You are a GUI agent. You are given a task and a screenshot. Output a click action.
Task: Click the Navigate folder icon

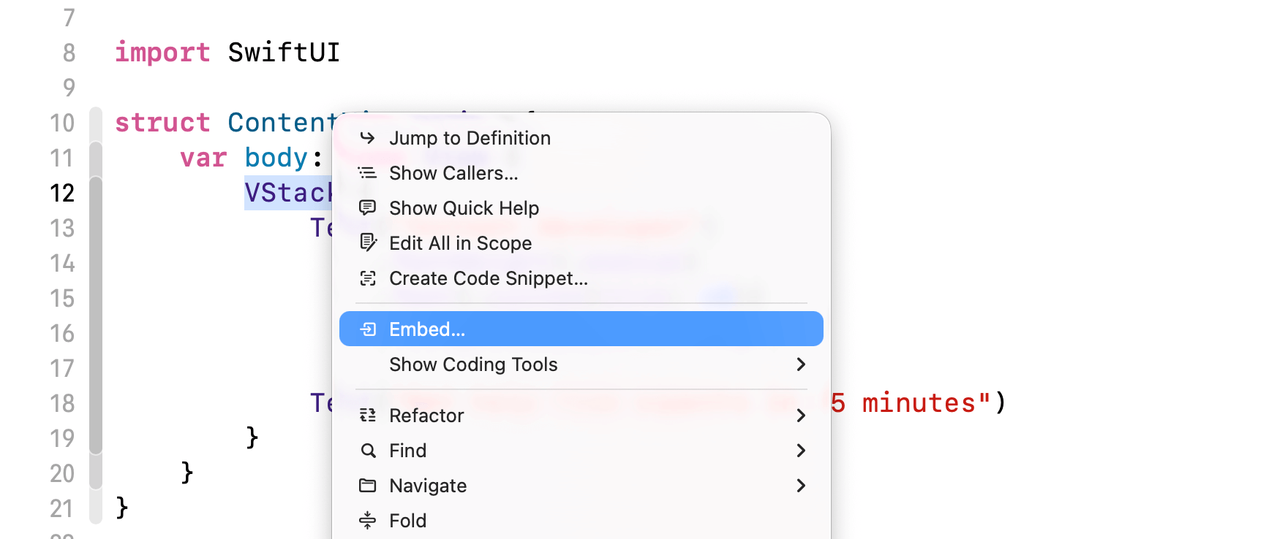[368, 486]
